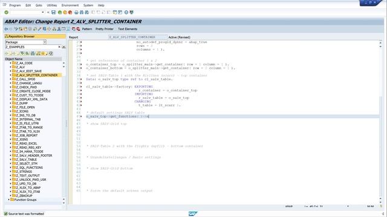The width and height of the screenshot is (387, 217).
Task: Click the Customize Local Layout icon
Action: pyautogui.click(x=132, y=12)
